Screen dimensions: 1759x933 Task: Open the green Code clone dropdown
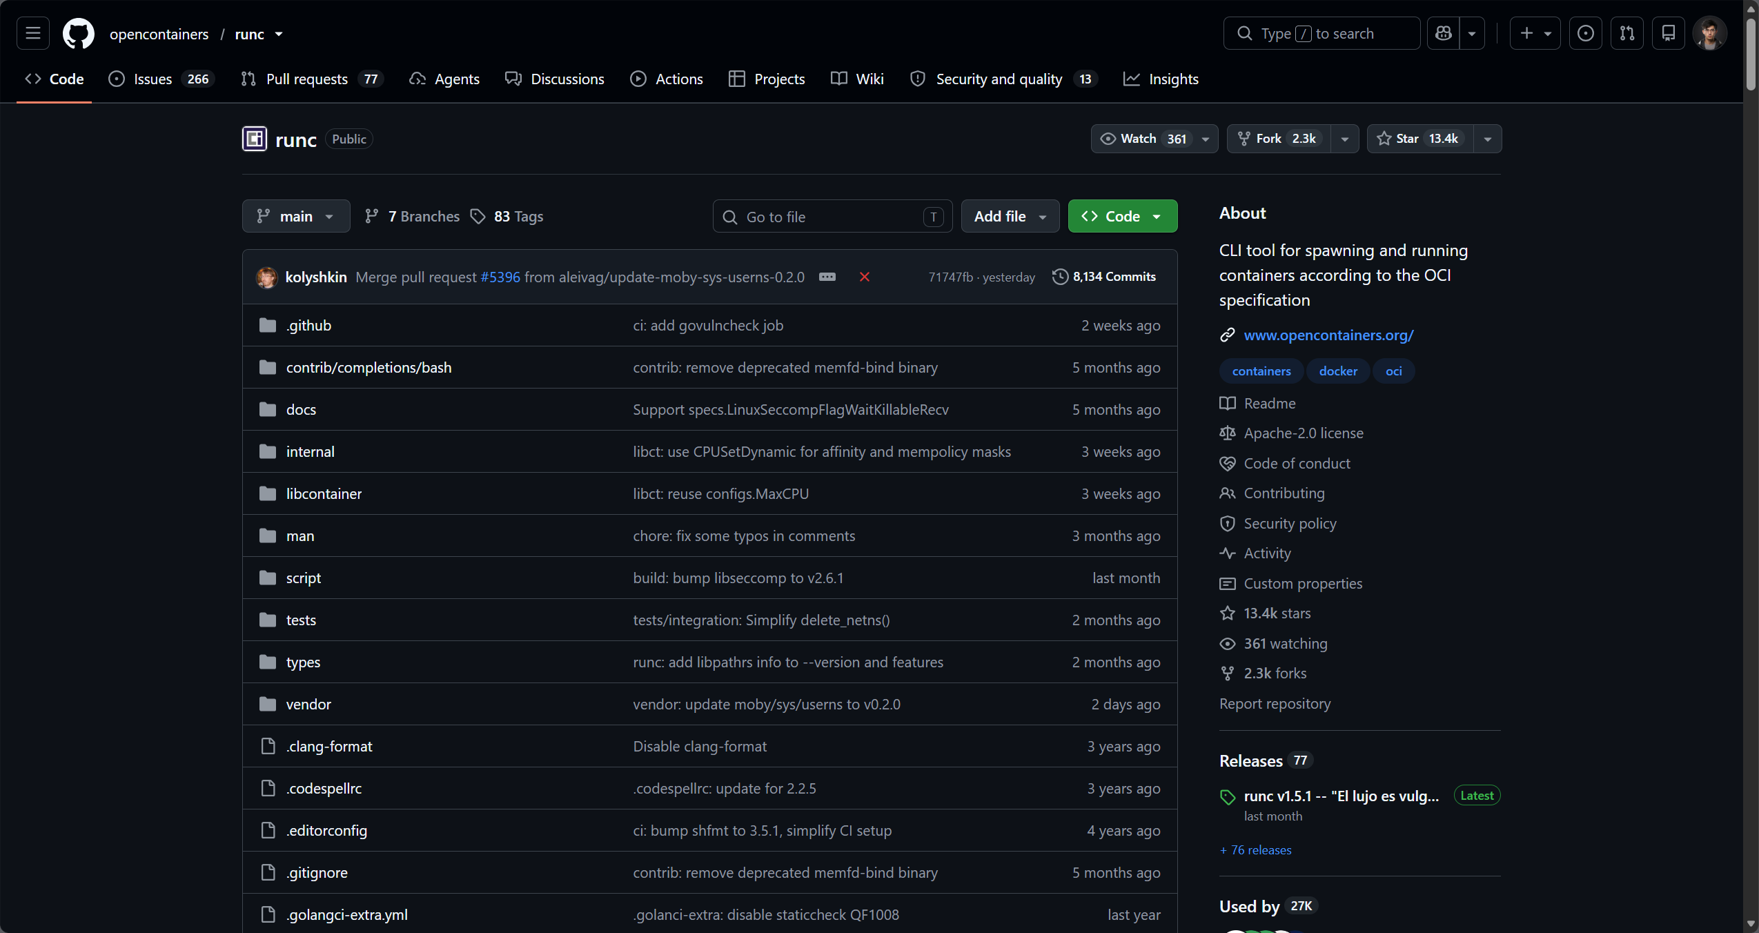[x=1123, y=217]
